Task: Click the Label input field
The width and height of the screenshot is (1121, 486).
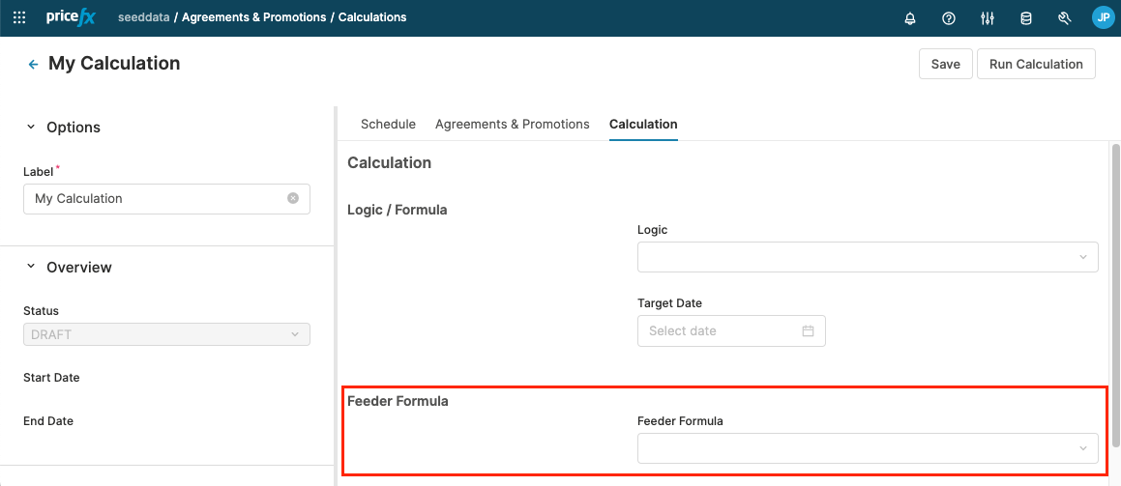Action: click(155, 198)
